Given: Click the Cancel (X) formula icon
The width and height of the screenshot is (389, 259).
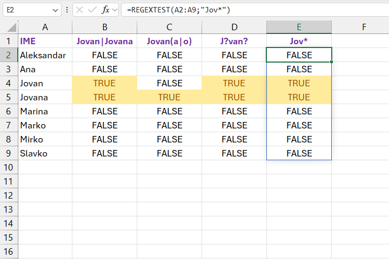Looking at the screenshot, I should (x=80, y=10).
